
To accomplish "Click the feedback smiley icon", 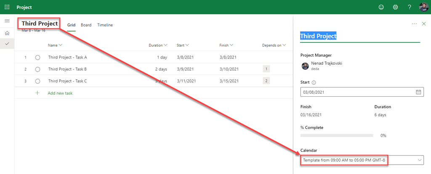I will click(381, 7).
